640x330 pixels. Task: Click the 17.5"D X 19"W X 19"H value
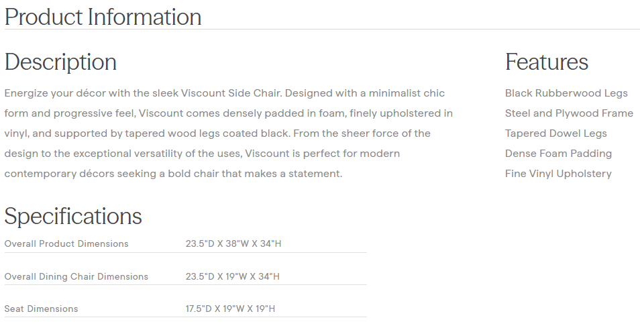[231, 309]
